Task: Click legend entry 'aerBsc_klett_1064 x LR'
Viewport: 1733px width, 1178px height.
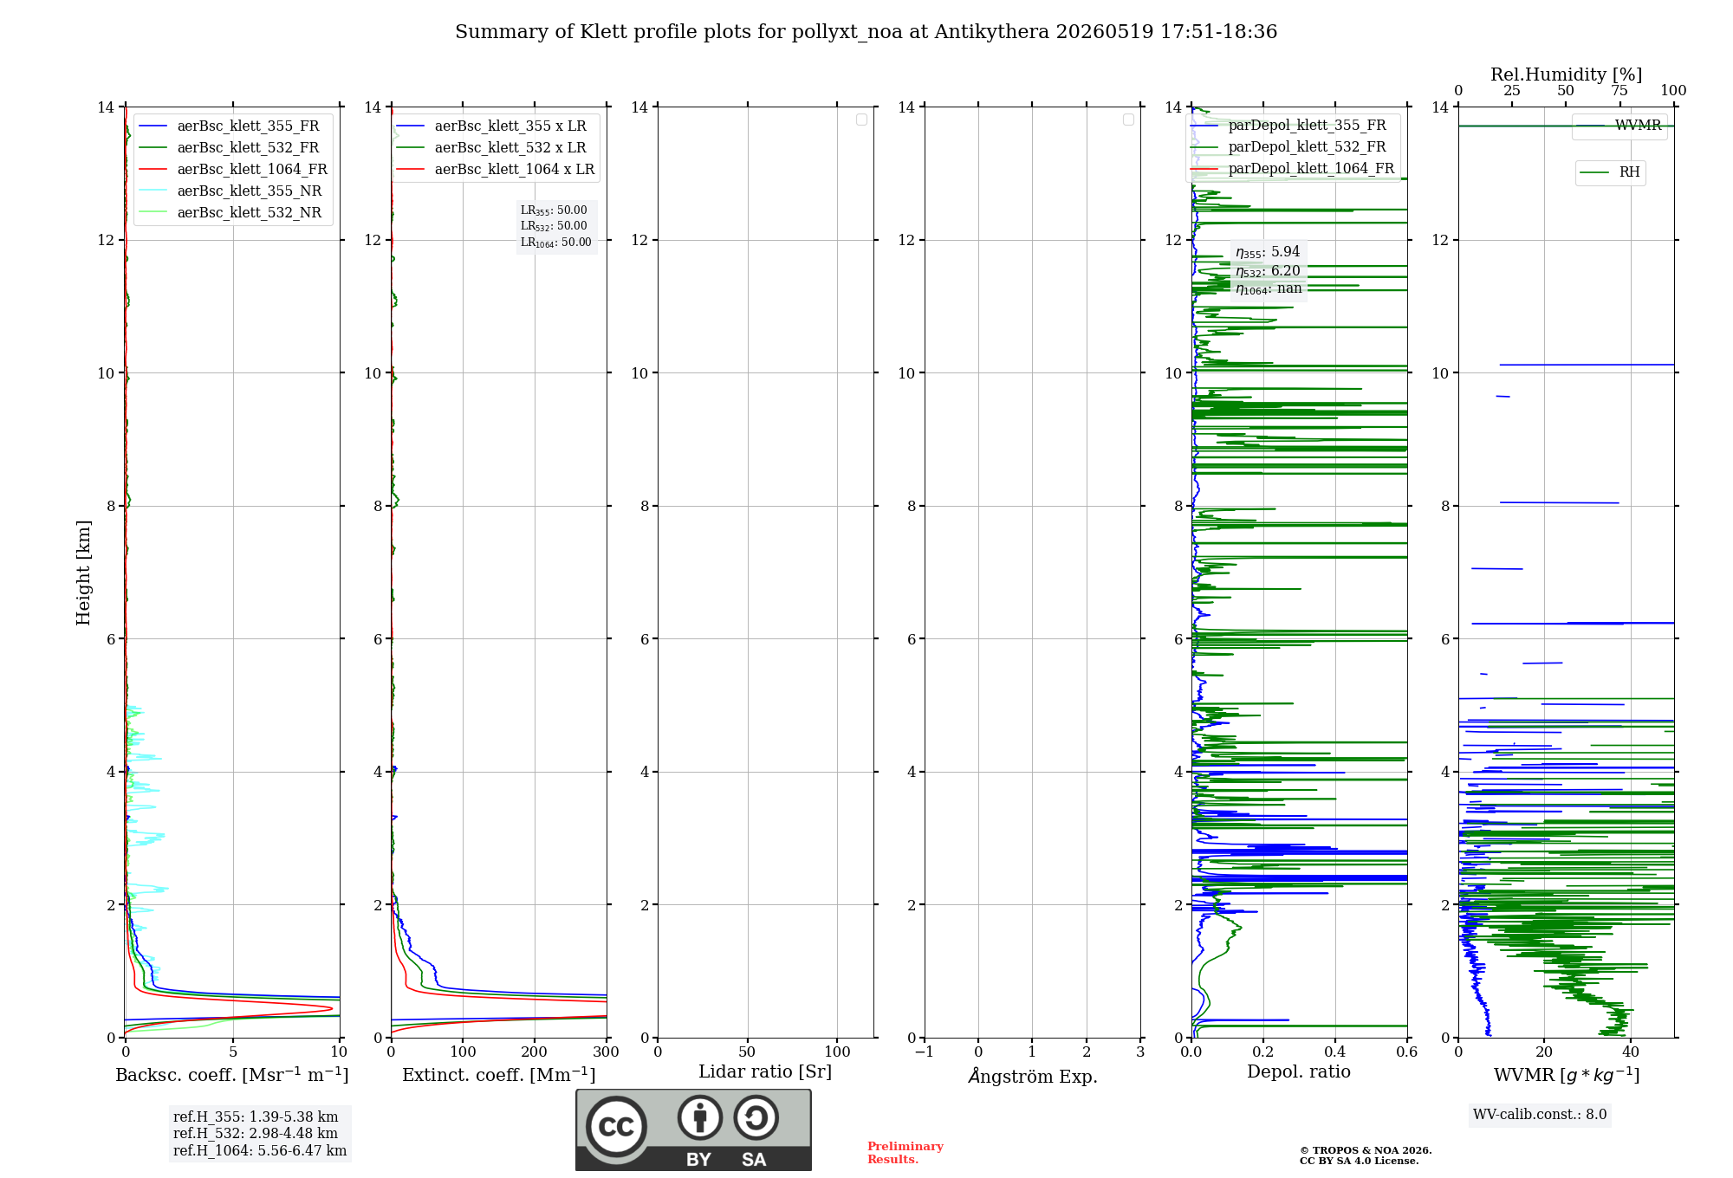Action: [515, 170]
